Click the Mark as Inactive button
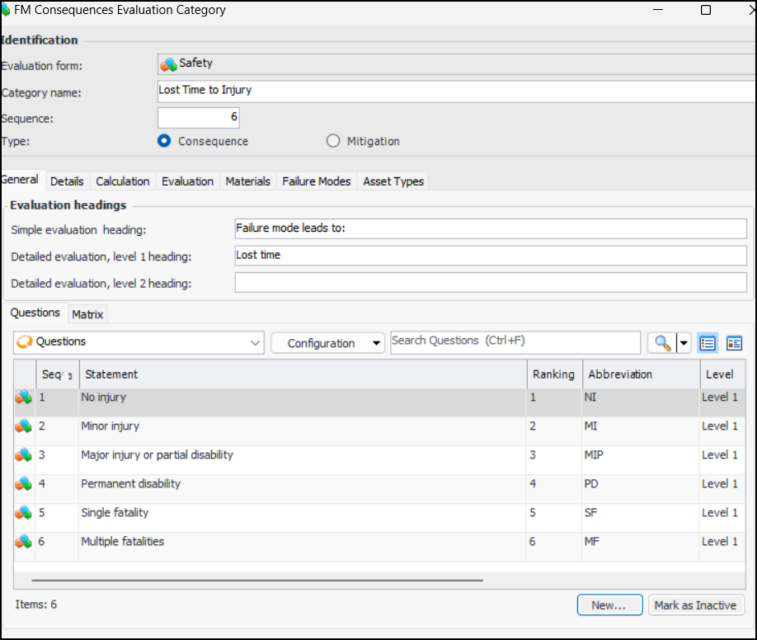 click(695, 605)
